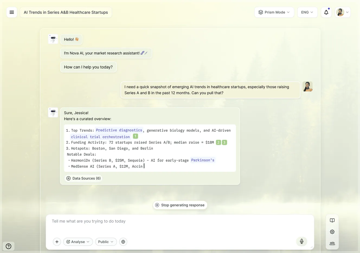The image size is (360, 253).
Task: Open citation reference 1
Action: pyautogui.click(x=135, y=136)
